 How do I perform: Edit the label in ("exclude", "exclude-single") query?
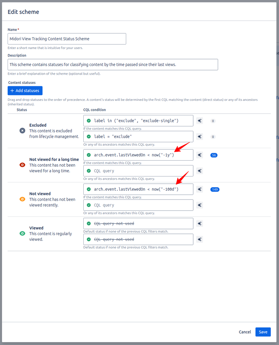[138, 121]
